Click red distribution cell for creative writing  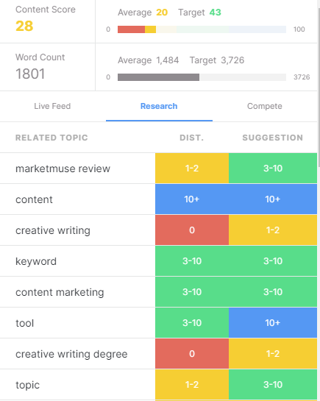(192, 230)
